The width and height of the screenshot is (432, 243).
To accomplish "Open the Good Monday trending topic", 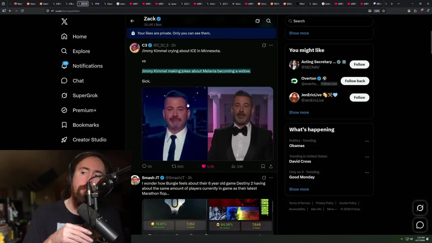I will pos(302,177).
